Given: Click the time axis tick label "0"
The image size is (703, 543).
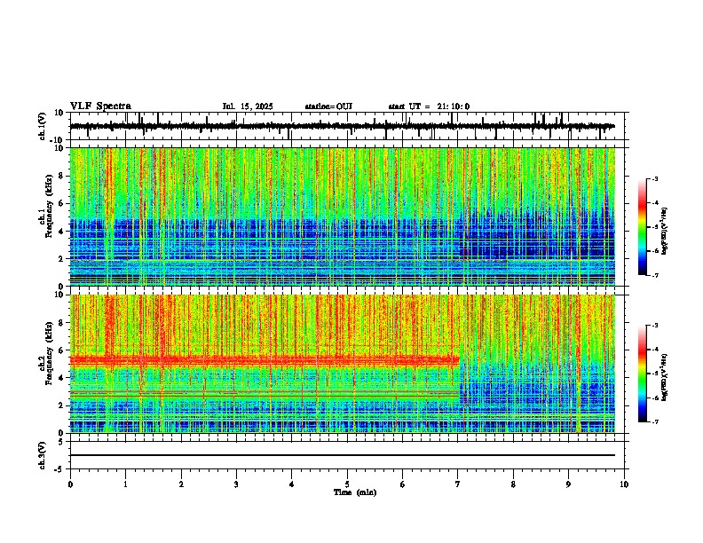Looking at the screenshot, I should click(x=70, y=484).
